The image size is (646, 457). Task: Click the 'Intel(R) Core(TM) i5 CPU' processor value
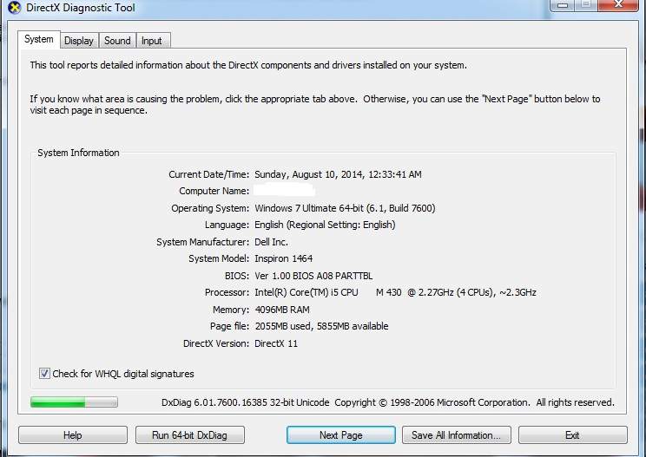click(307, 292)
